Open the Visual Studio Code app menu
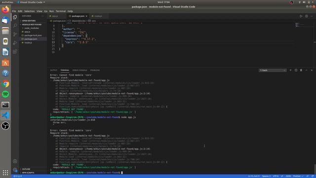 pyautogui.click(x=31, y=2)
